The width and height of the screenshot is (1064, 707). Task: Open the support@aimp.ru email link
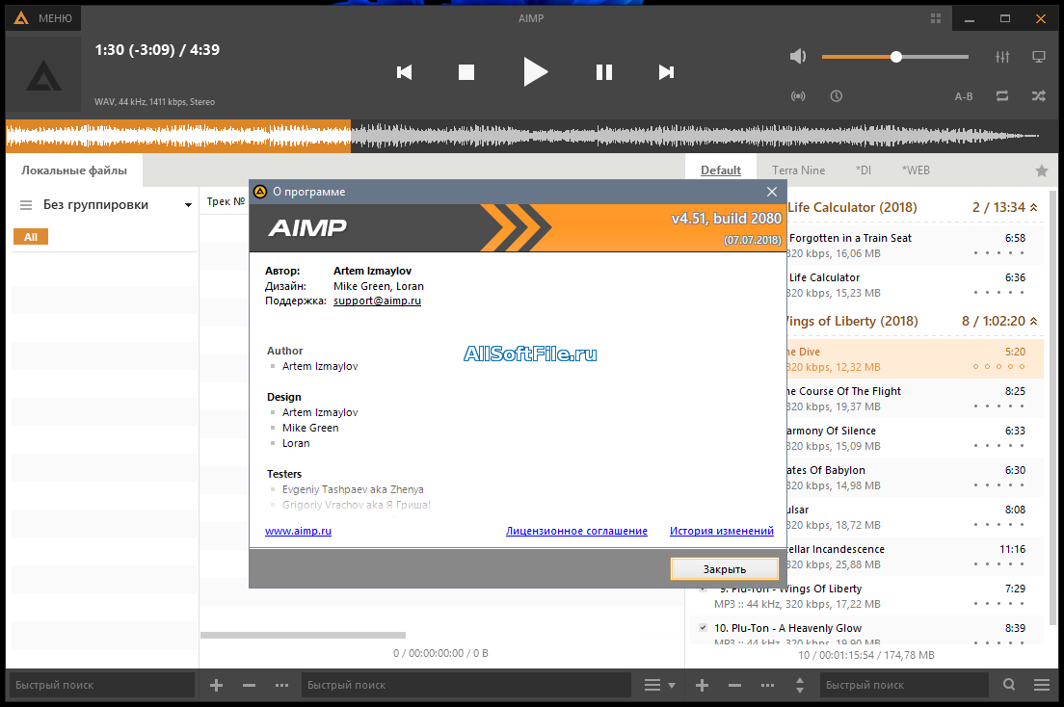[377, 301]
